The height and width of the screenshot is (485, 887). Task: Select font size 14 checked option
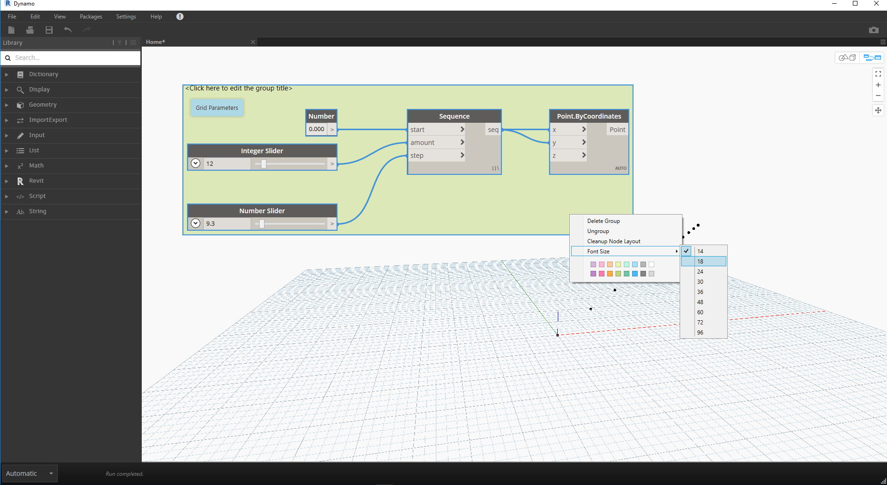(x=700, y=251)
